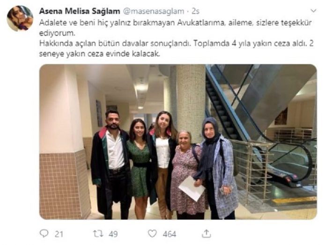The width and height of the screenshot is (326, 245).
Task: View the 21 replies count
Action: (59, 234)
